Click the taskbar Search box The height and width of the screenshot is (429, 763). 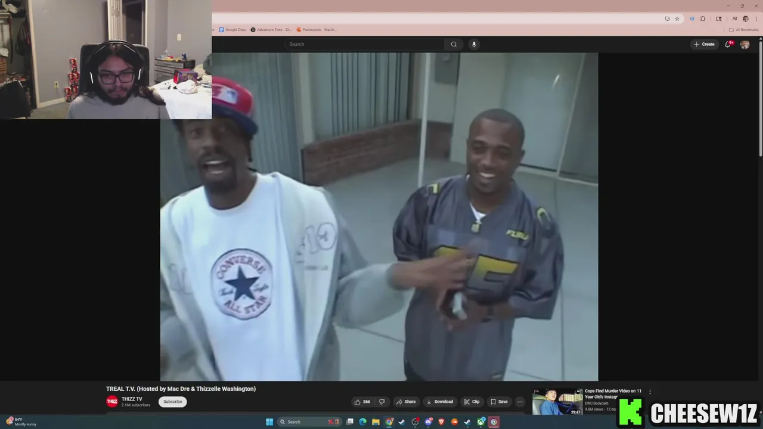309,422
